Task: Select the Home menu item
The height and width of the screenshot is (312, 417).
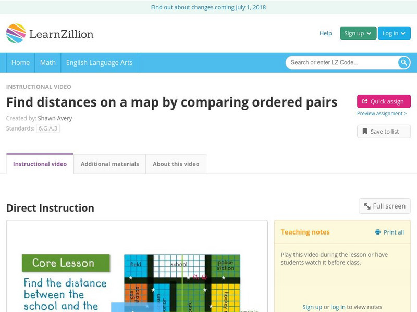Action: (x=20, y=62)
